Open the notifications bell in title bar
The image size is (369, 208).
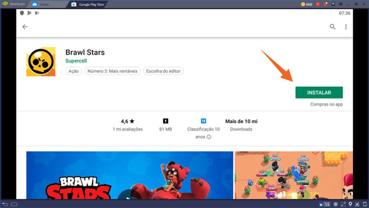coord(325,4)
